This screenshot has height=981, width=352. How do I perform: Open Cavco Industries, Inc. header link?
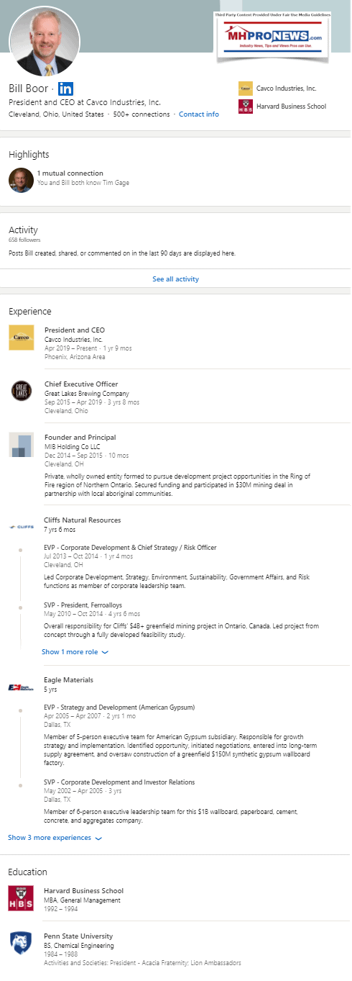287,89
